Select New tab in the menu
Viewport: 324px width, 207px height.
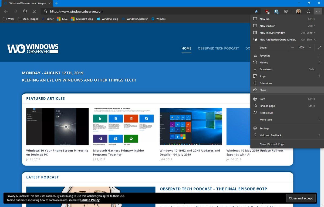tap(287, 19)
